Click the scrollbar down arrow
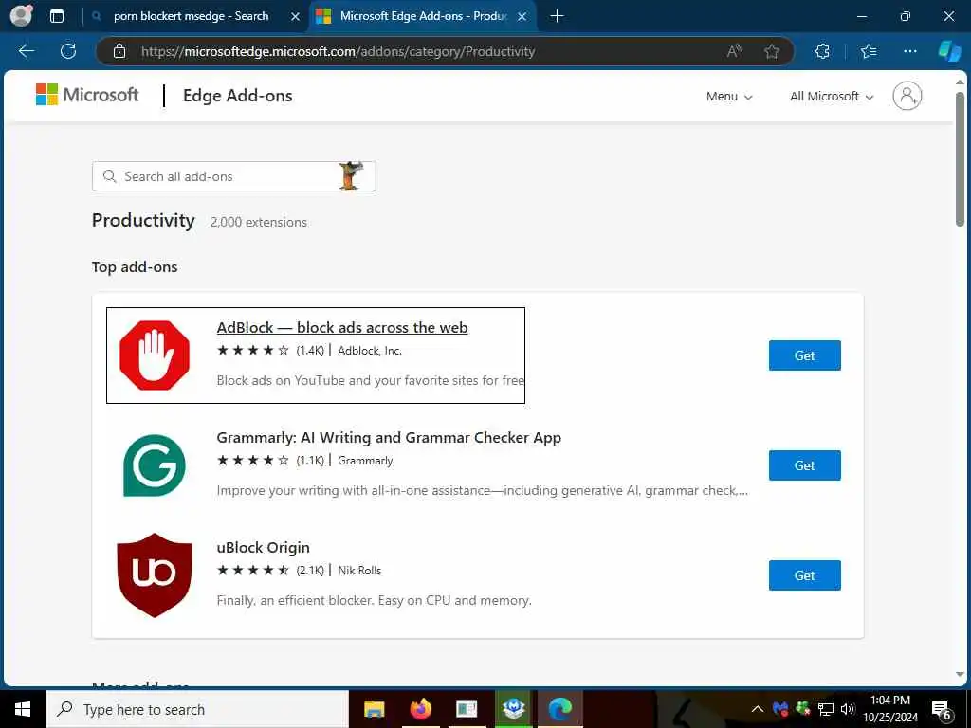 [x=960, y=675]
